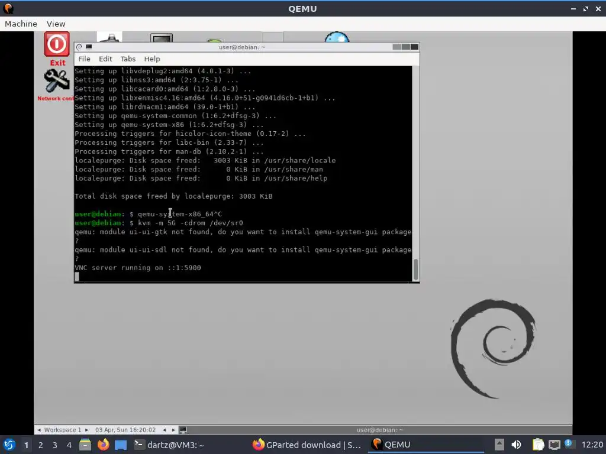606x454 pixels.
Task: Click the host clock showing 12:20
Action: 592,445
